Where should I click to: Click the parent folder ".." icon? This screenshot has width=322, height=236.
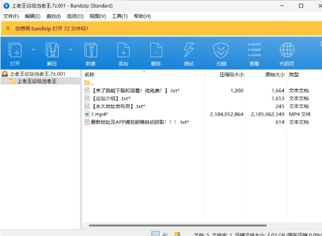pos(87,83)
